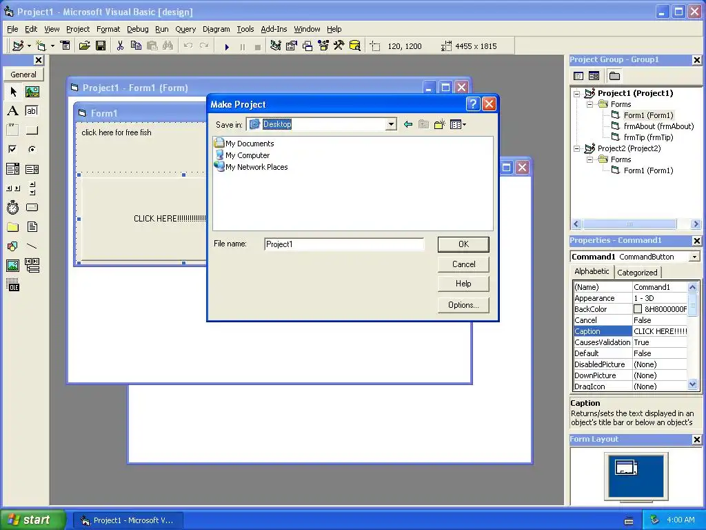
Task: Select the TextBox control tool
Action: coord(32,111)
